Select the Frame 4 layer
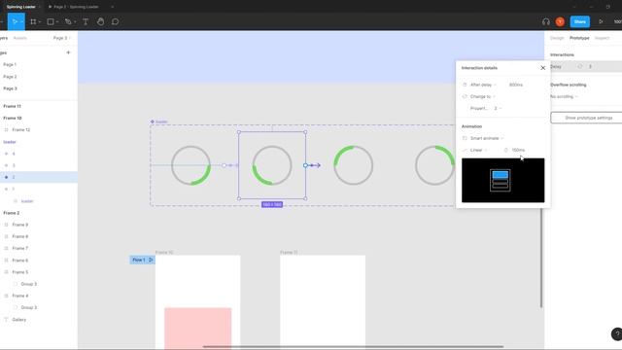Viewport: 622px width, 350px height. pos(19,296)
